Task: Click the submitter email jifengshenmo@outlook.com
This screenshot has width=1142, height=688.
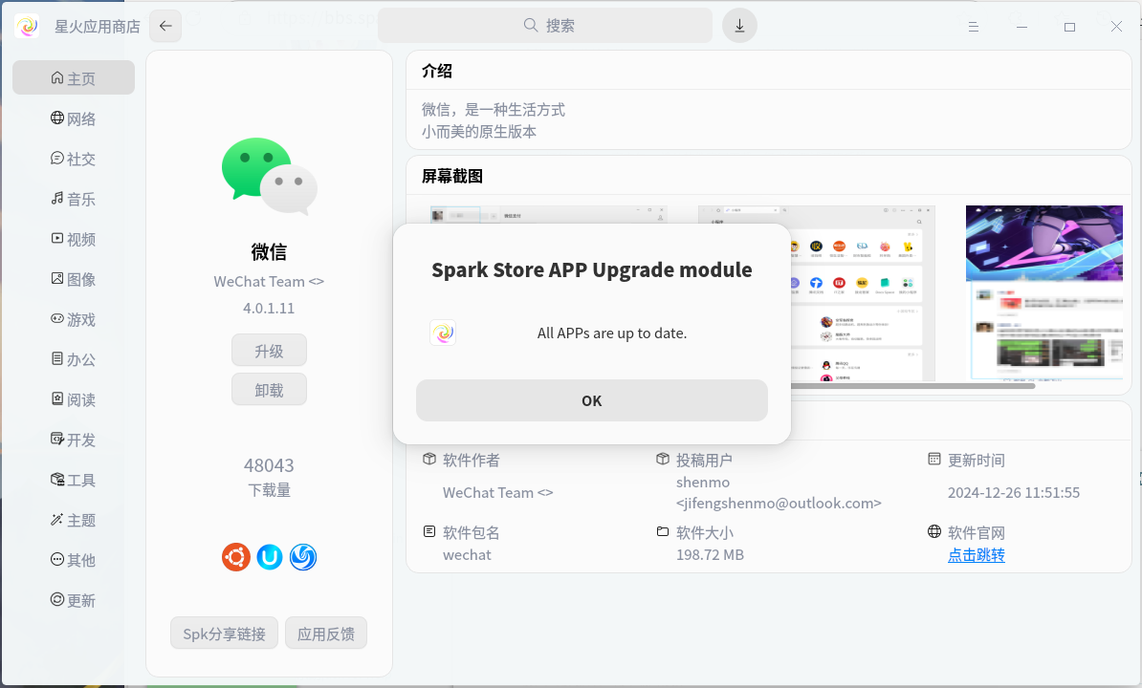Action: point(779,504)
